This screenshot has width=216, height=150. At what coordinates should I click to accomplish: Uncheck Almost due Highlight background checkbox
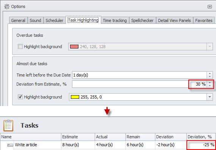coord(20,97)
